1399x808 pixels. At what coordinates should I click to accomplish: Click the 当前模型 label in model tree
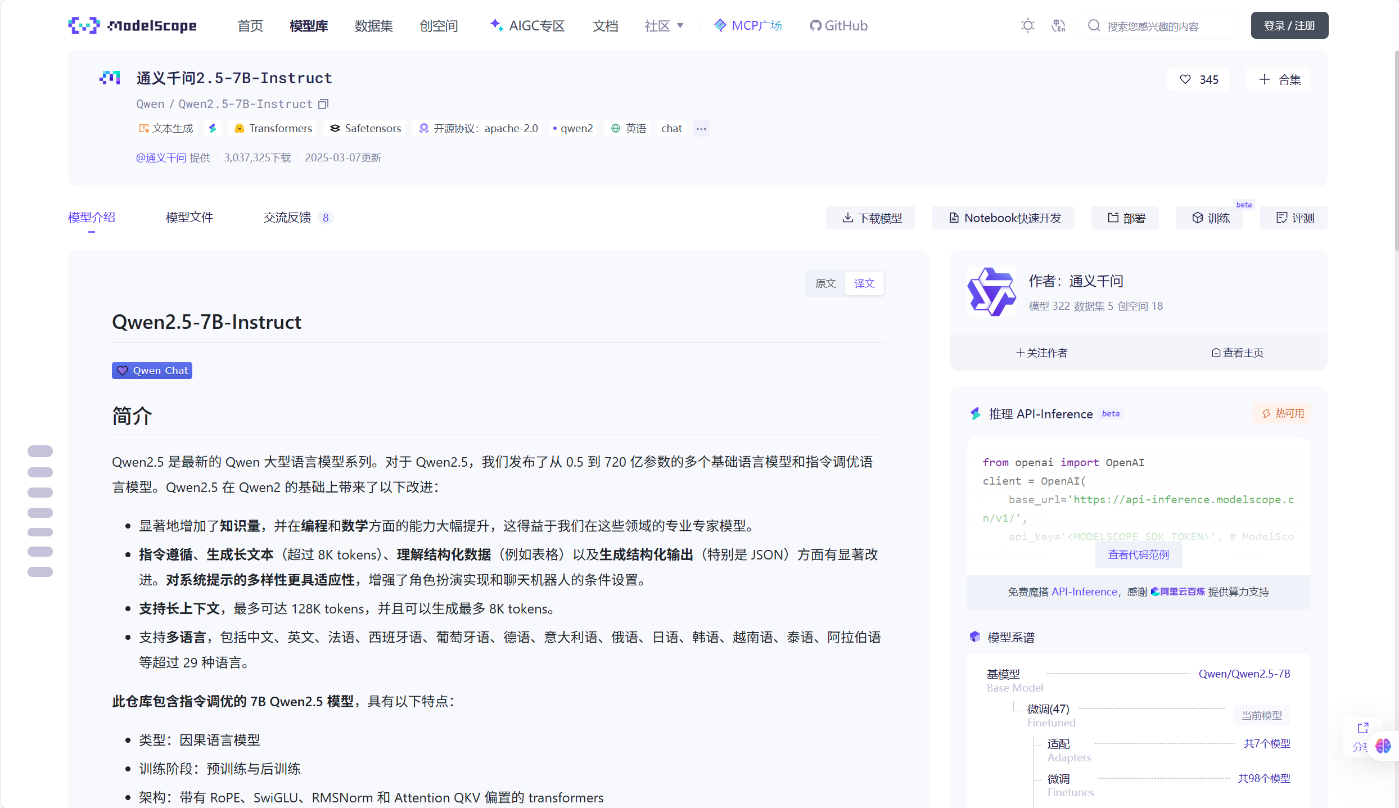[1262, 715]
